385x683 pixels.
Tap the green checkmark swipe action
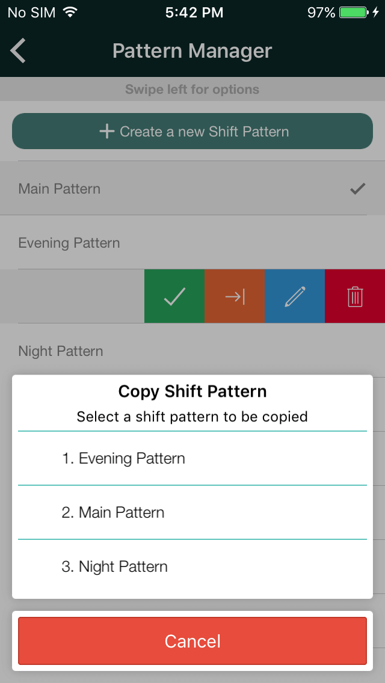click(174, 296)
